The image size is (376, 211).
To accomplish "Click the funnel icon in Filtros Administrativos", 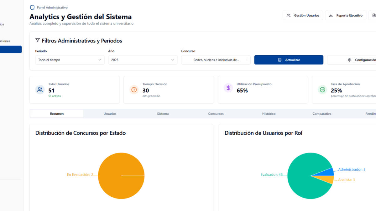I will coord(38,41).
